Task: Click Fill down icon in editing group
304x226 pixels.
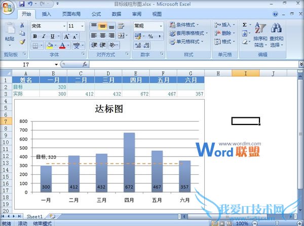Action: click(245, 34)
